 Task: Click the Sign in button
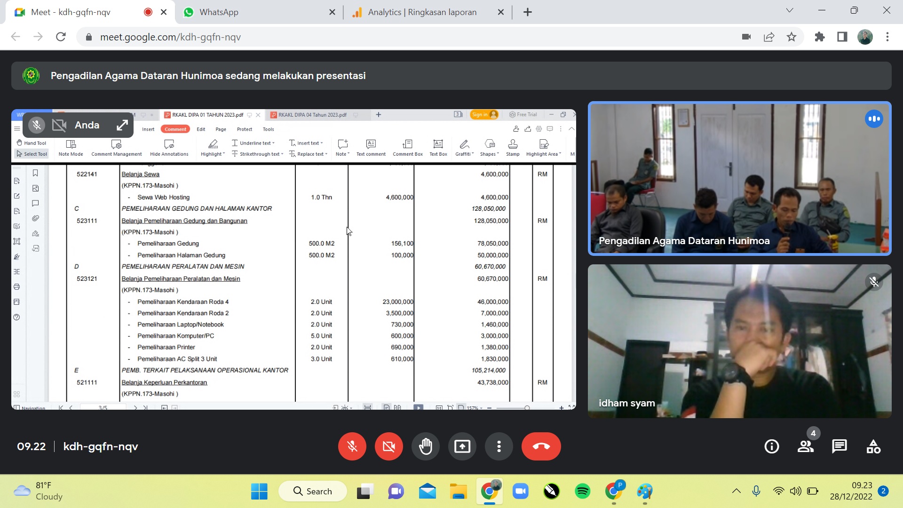tap(484, 114)
